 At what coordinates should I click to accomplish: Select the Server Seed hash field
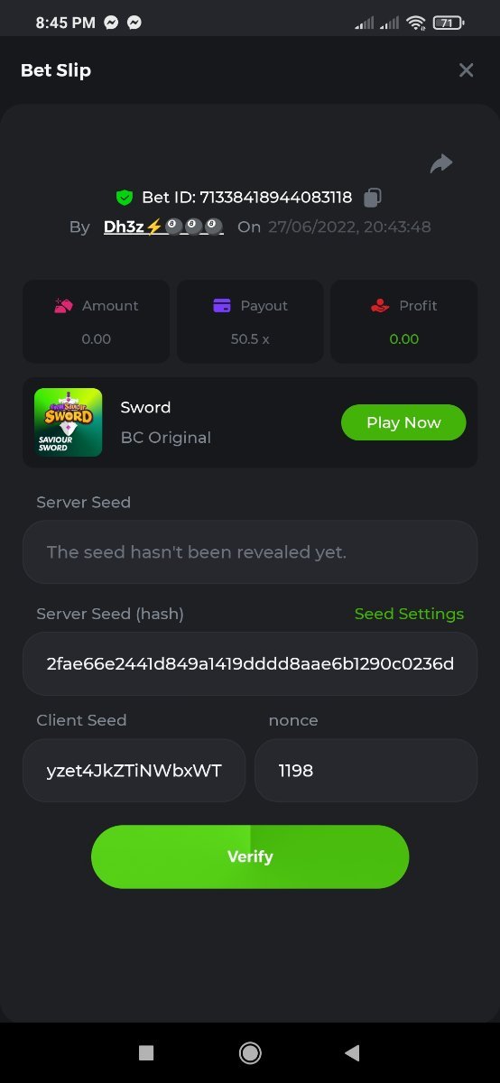pyautogui.click(x=250, y=663)
